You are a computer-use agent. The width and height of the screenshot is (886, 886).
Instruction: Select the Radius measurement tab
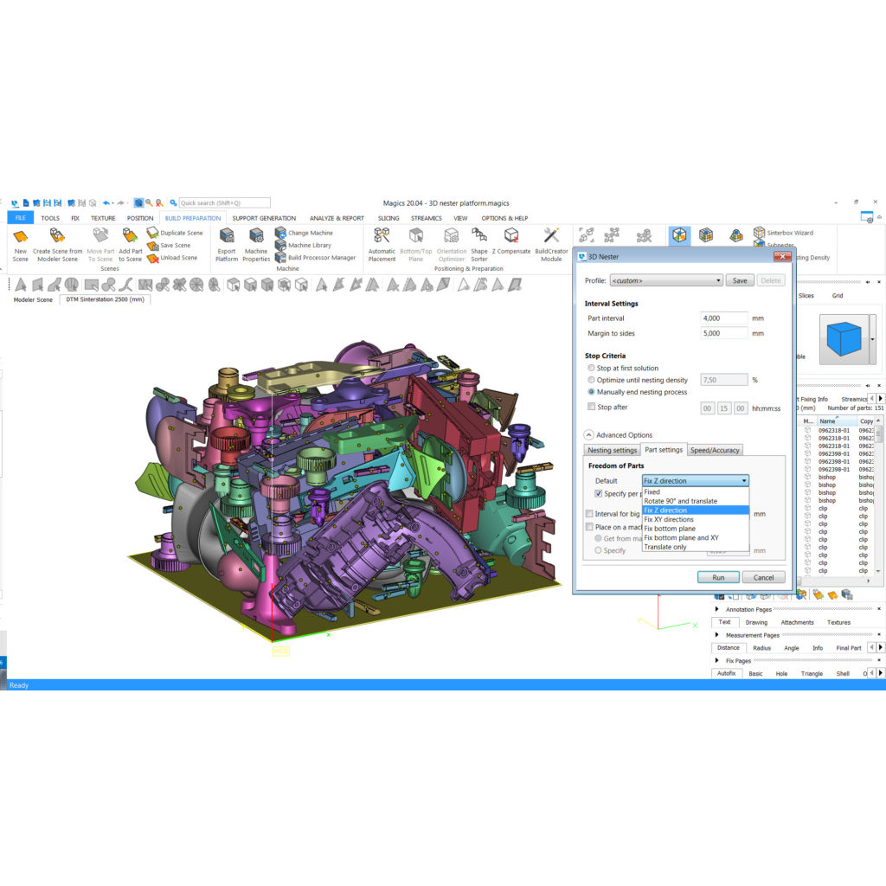tap(761, 648)
